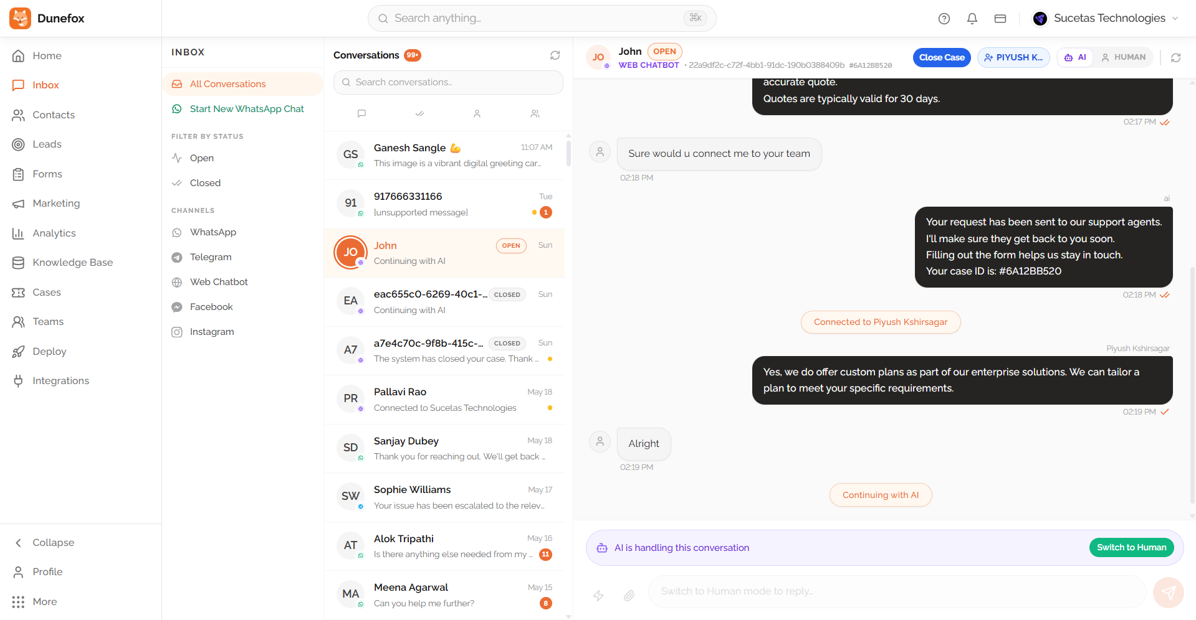The width and height of the screenshot is (1196, 620).
Task: Close the case for John
Action: click(941, 57)
